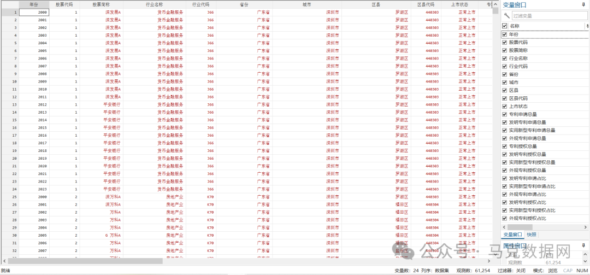Click the variable list scrollbar's left arrow
The height and width of the screenshot is (275, 590).
(504, 227)
